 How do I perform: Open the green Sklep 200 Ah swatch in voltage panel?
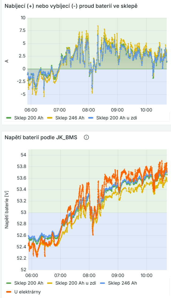9,283
